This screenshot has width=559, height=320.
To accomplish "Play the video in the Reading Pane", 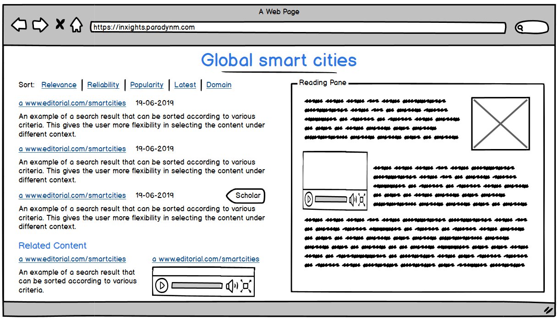I will [309, 199].
